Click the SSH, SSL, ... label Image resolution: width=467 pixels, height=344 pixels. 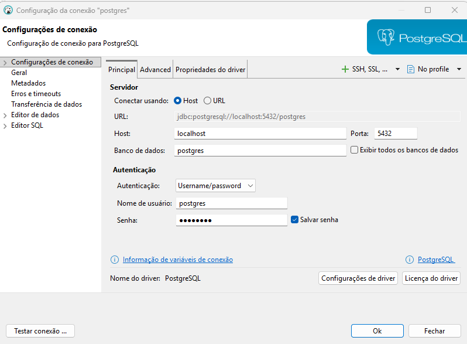[370, 69]
